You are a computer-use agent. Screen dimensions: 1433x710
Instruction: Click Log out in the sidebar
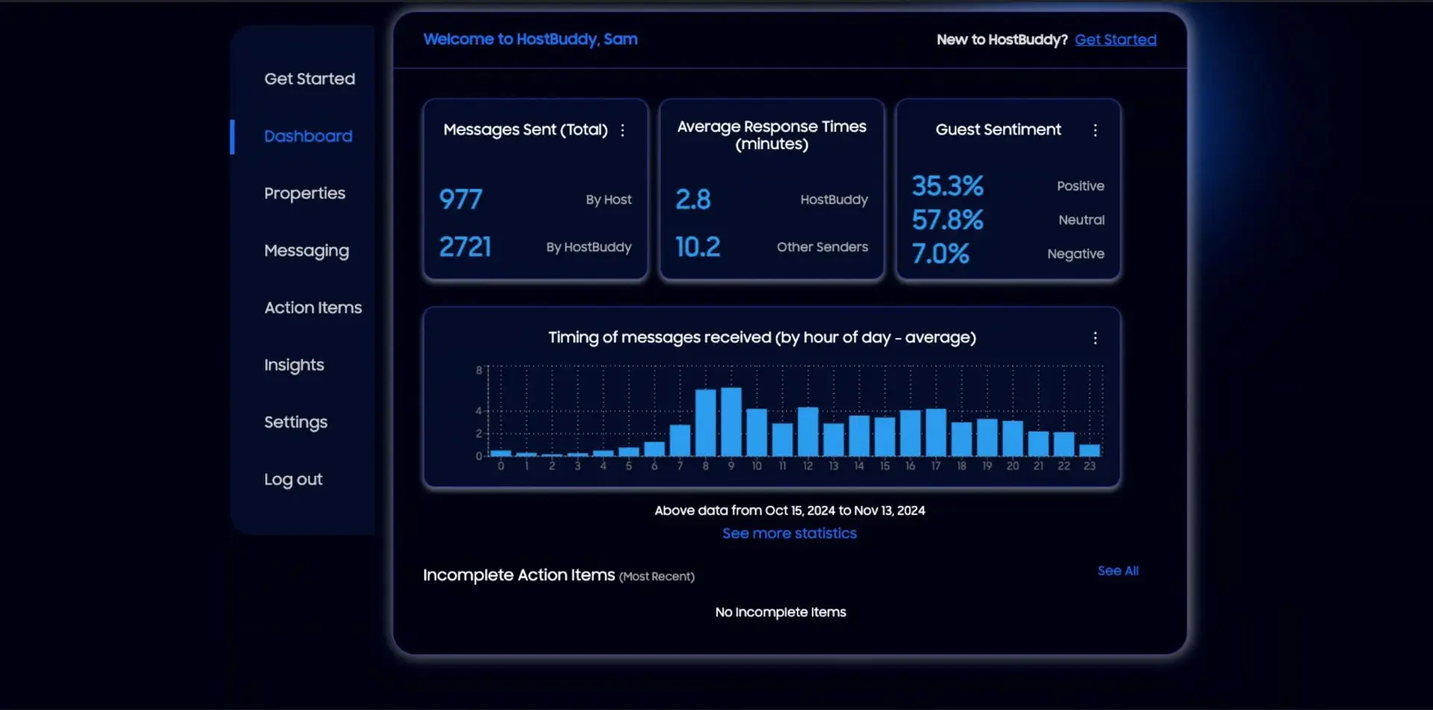tap(293, 479)
